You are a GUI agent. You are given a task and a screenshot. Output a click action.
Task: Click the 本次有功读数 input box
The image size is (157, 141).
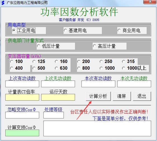click(98, 84)
